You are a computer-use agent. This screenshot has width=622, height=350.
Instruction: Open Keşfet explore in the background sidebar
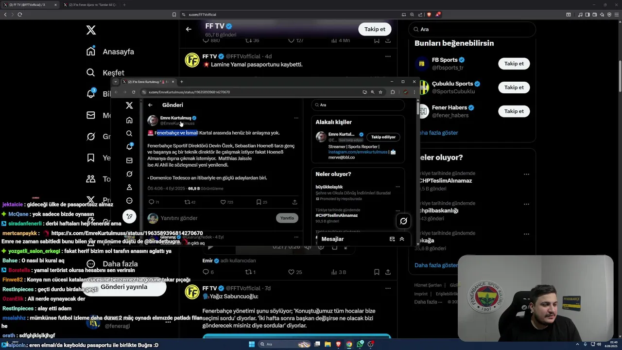(x=105, y=72)
